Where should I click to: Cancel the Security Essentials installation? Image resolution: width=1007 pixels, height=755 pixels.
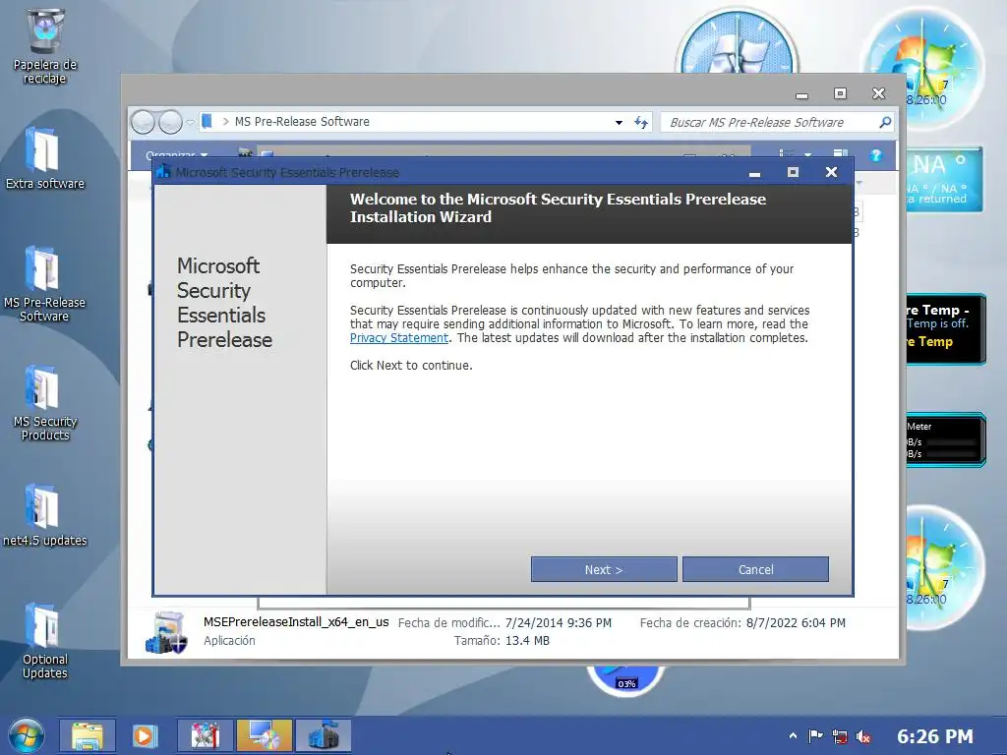pos(755,569)
